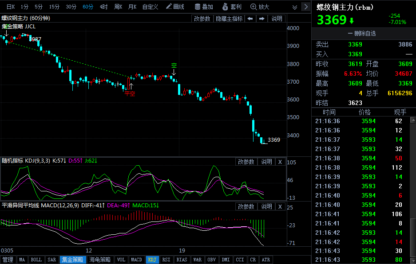Expand the collapsed toolbar chevron
Image resolution: width=416 pixels, height=264 pixels.
click(x=294, y=7)
